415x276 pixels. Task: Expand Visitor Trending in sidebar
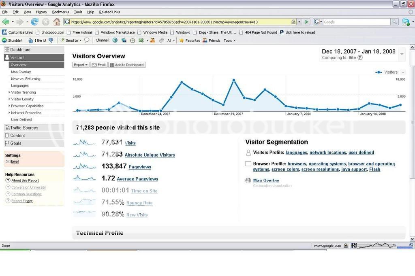pyautogui.click(x=23, y=92)
